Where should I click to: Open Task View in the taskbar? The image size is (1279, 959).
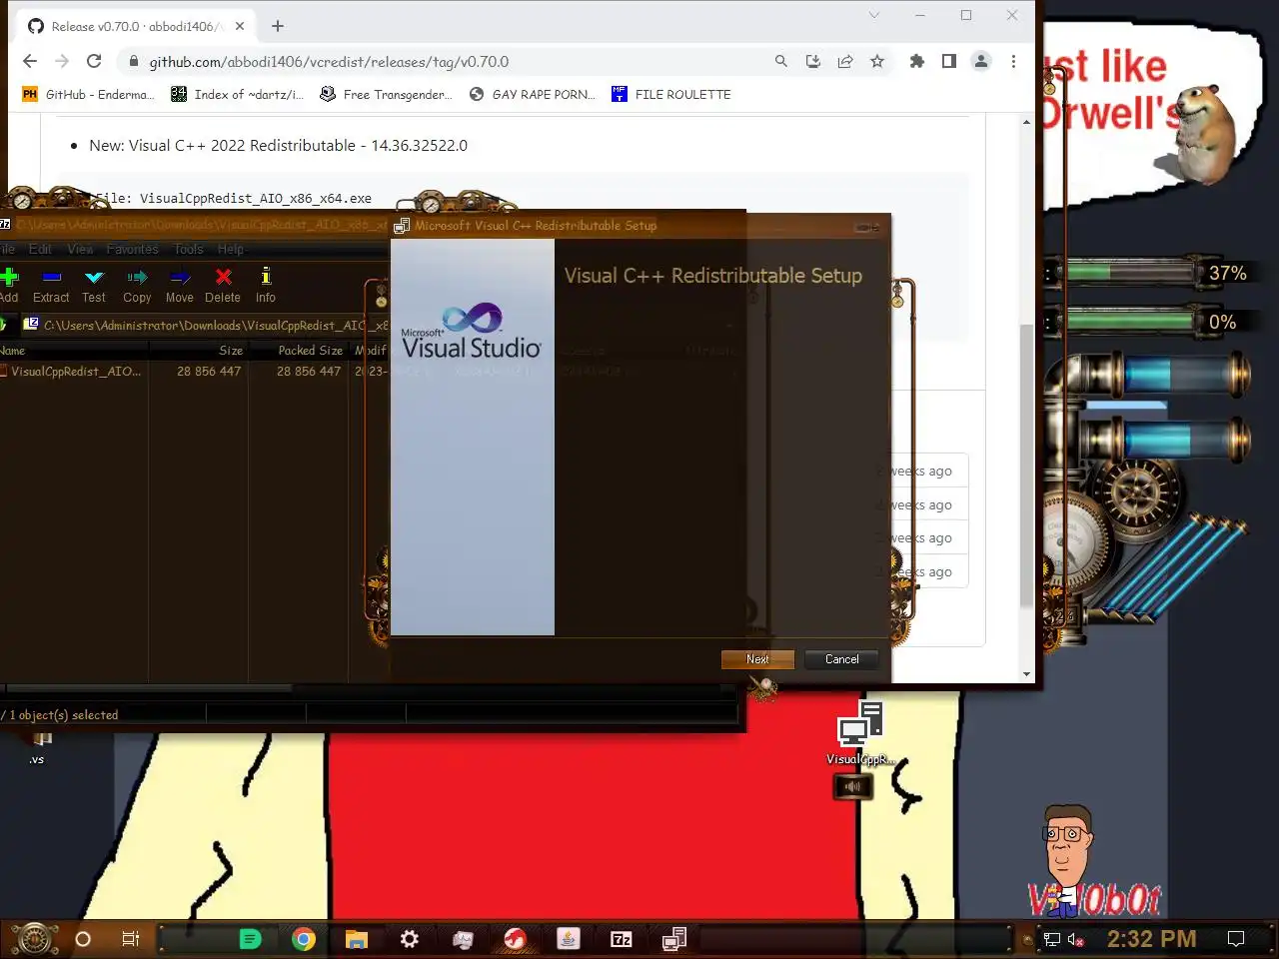[131, 939]
